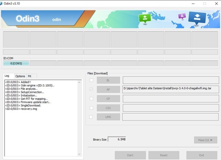Click the UMS file path field
Image resolution: width=221 pixels, height=160 pixels.
[170, 117]
